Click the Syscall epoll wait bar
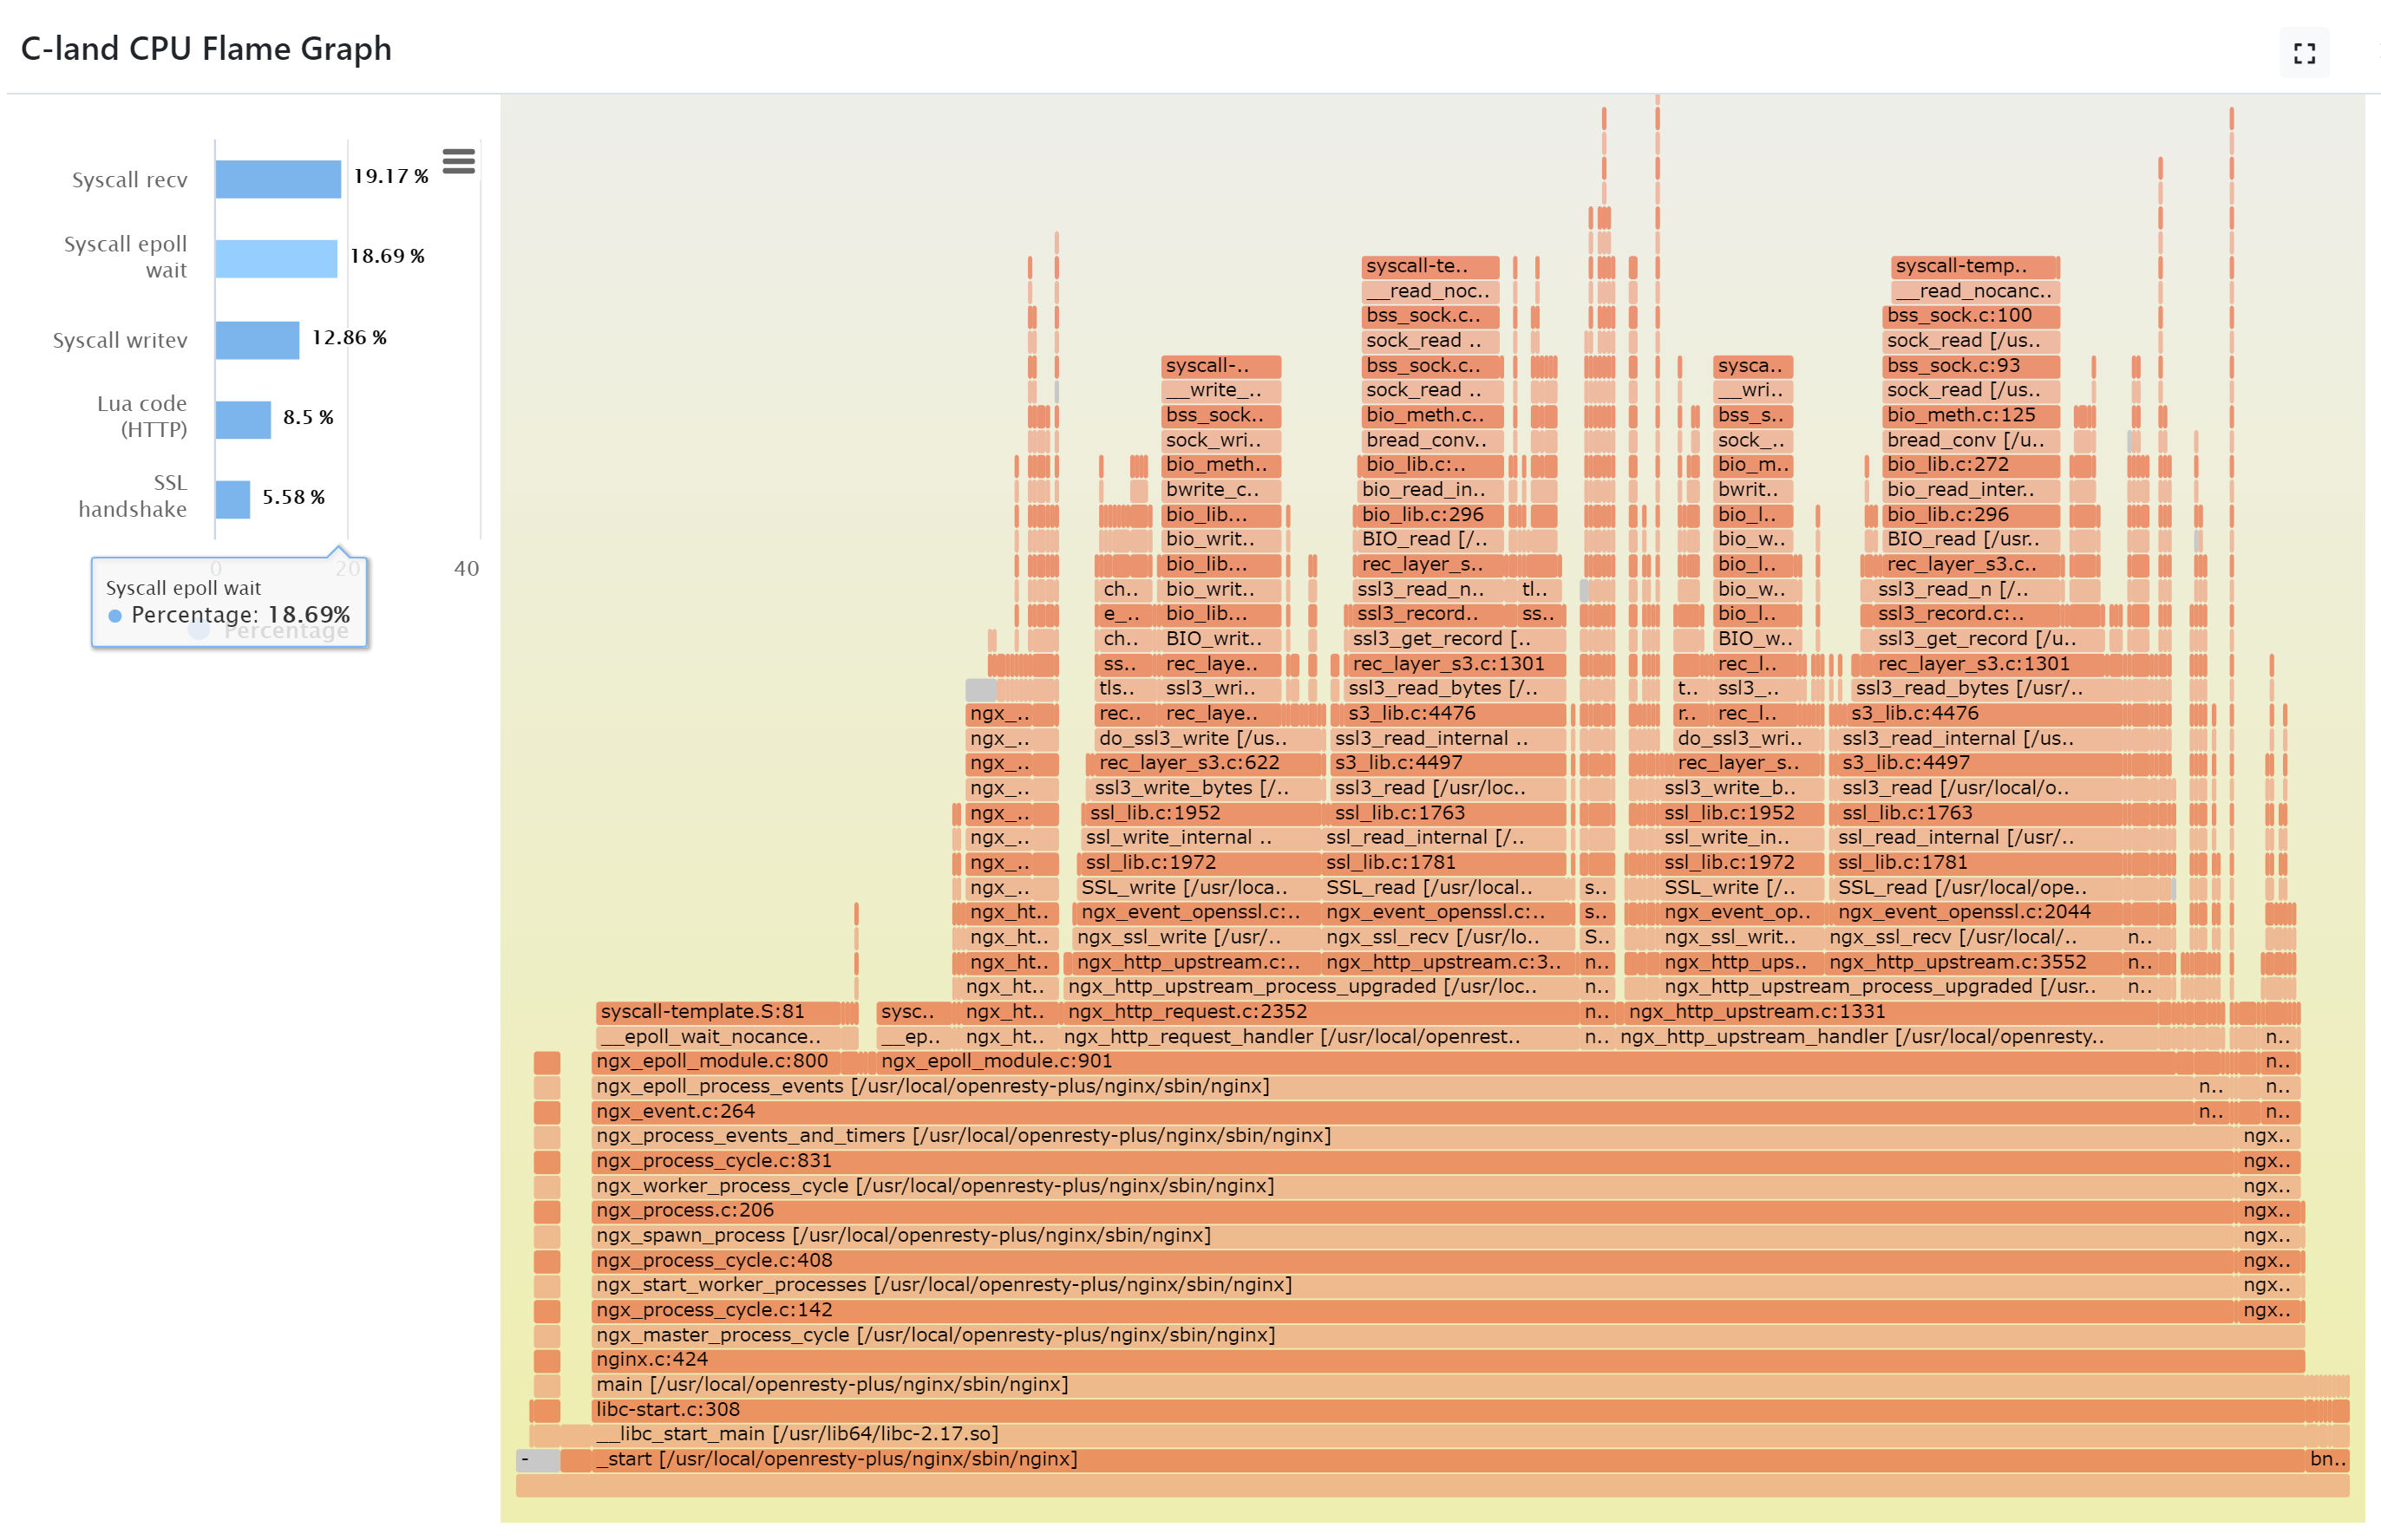Viewport: 2381px width, 1540px height. [276, 258]
